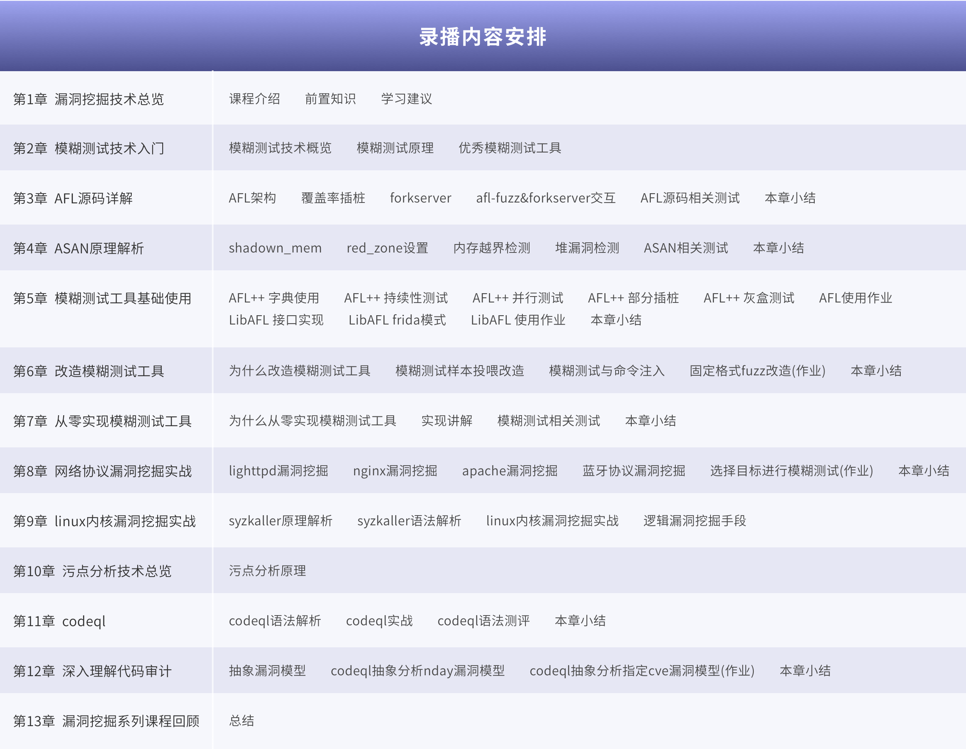
Task: Click 蓝牙协议漏洞挖掘 lesson
Action: coord(633,471)
